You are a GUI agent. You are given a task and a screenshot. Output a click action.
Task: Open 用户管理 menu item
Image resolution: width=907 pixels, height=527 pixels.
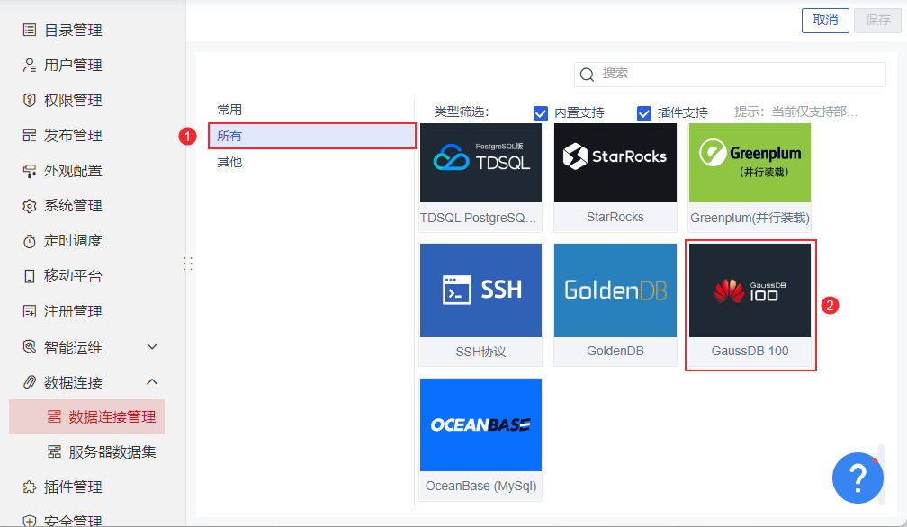pyautogui.click(x=73, y=66)
